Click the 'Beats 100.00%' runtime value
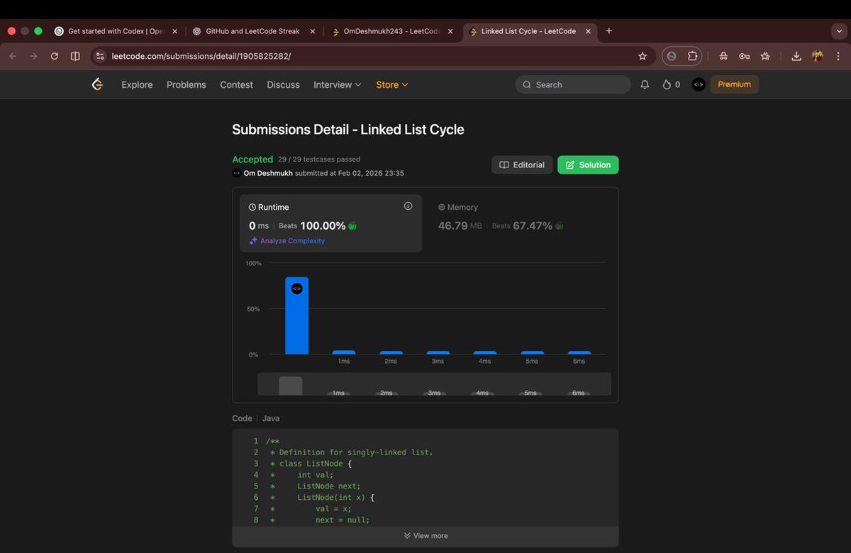The height and width of the screenshot is (553, 851). (x=312, y=225)
